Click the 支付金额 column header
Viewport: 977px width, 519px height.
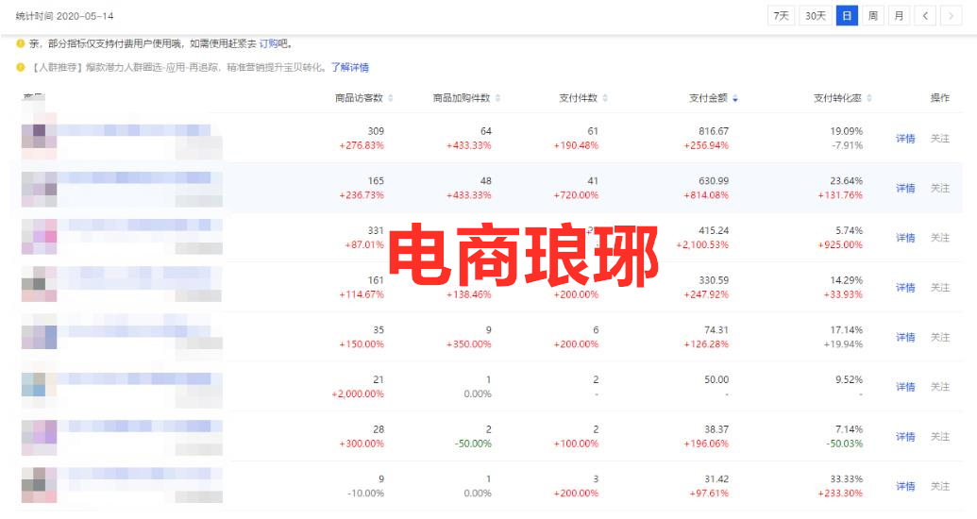(x=709, y=98)
